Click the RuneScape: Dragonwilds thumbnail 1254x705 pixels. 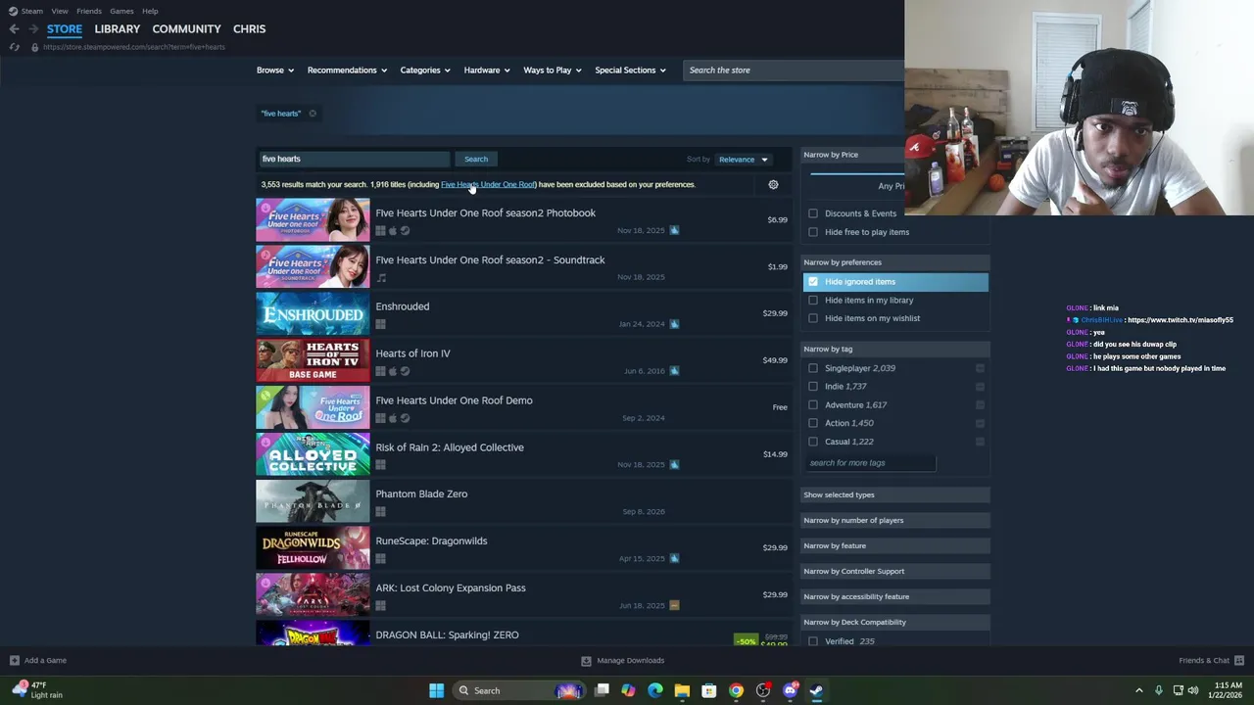click(313, 548)
